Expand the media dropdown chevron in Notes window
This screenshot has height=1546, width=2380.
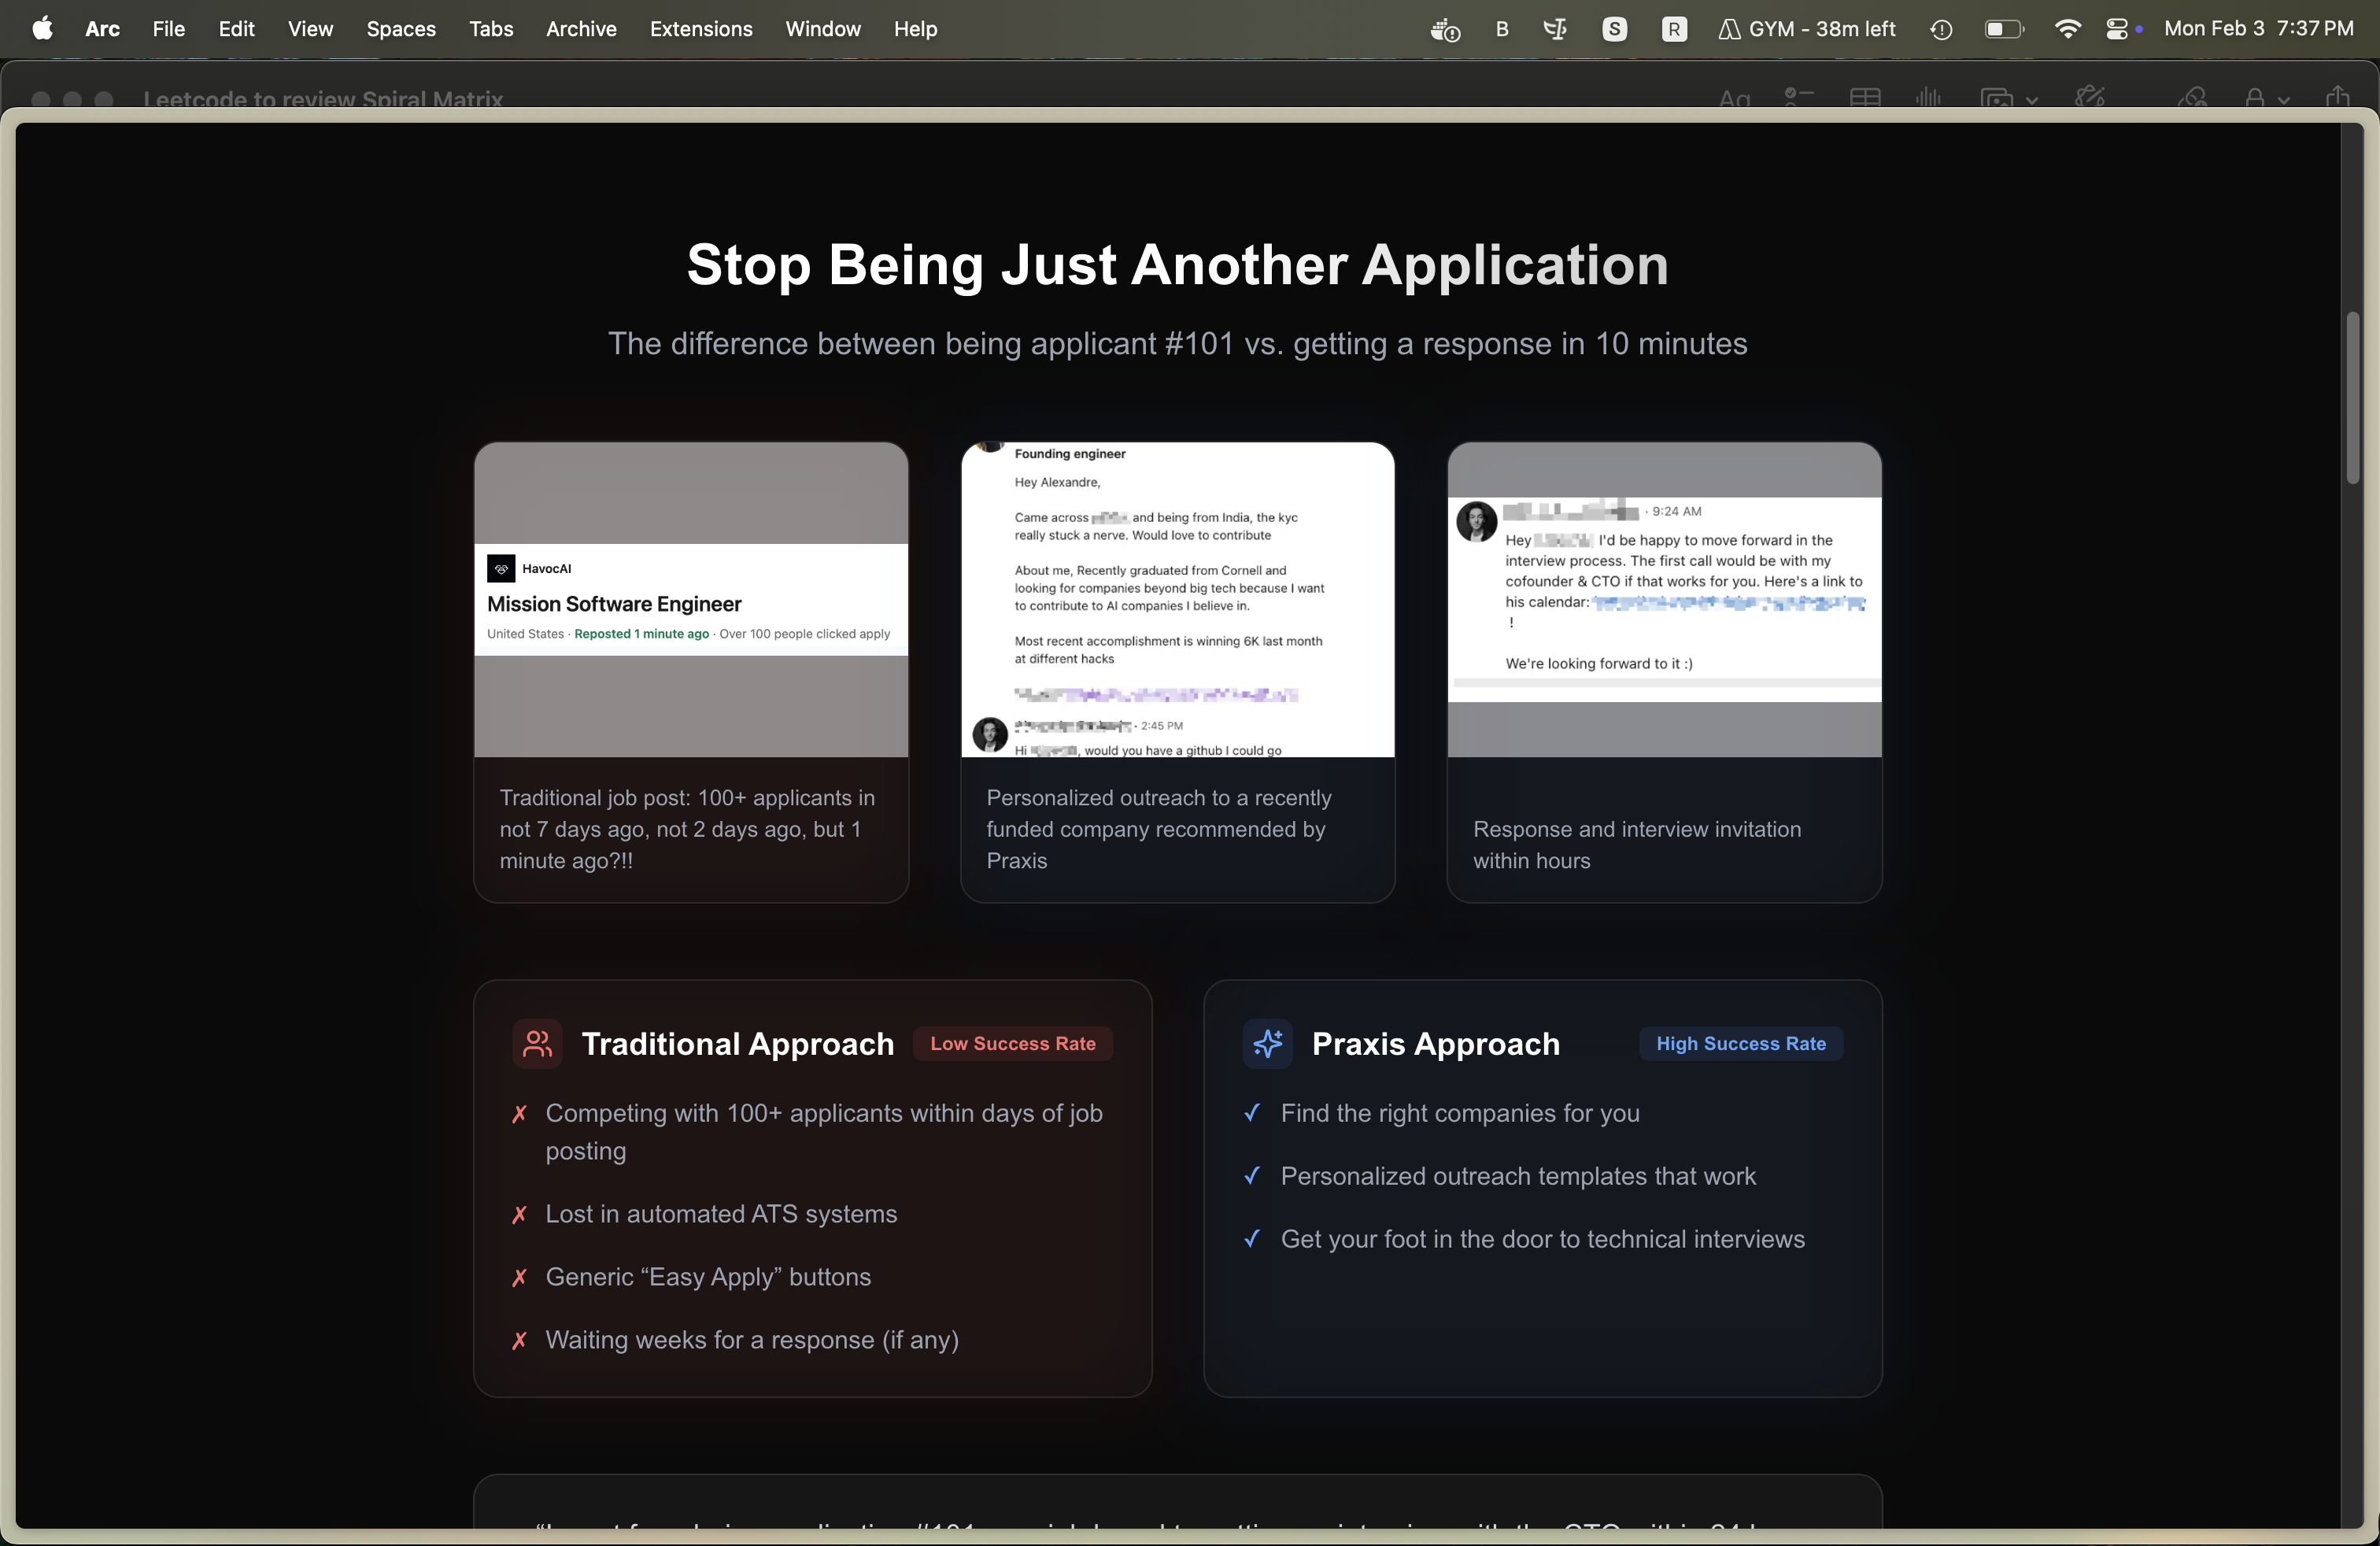point(2032,100)
